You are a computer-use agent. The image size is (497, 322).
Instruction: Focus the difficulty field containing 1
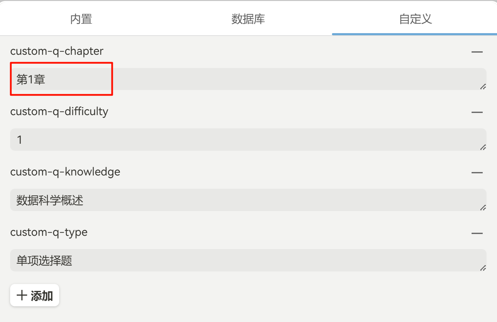pyautogui.click(x=244, y=140)
